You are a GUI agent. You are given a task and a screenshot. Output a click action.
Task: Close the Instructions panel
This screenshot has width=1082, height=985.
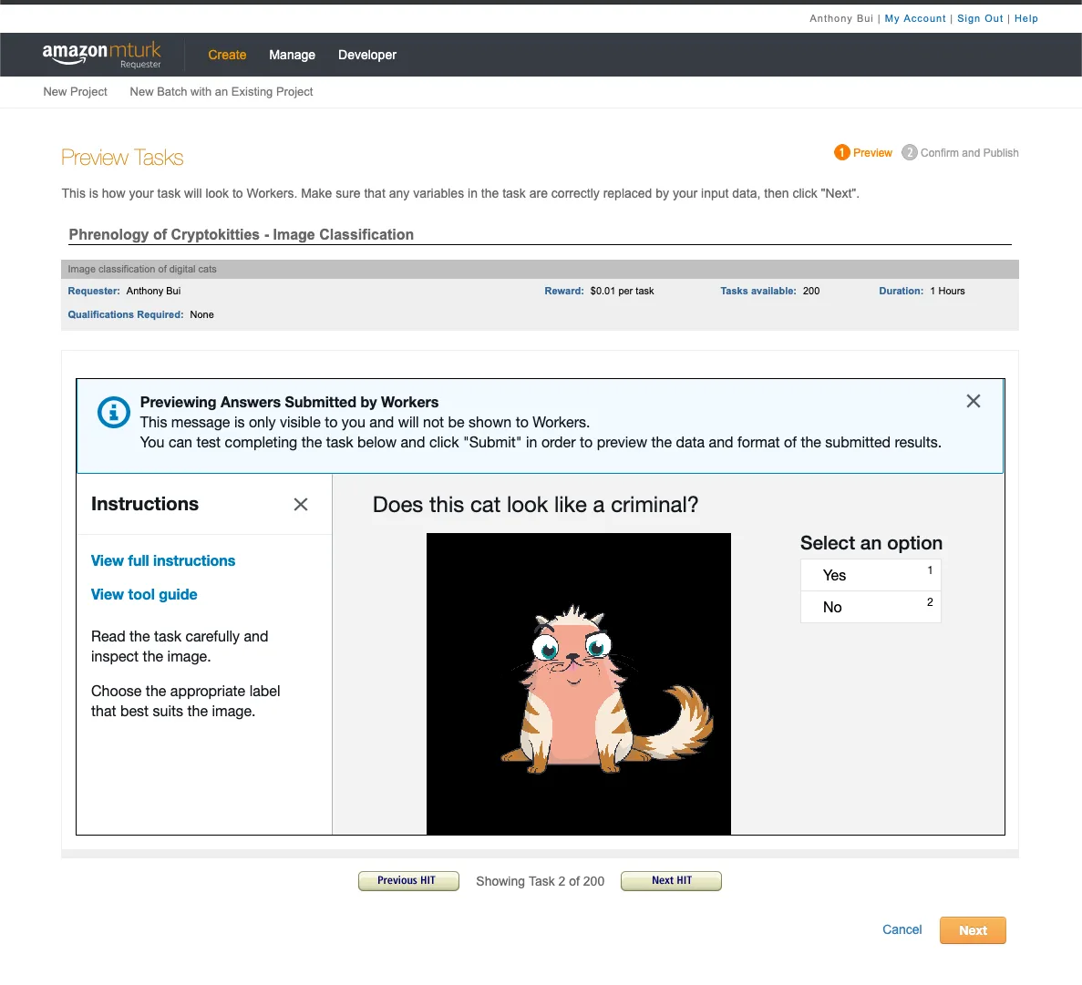click(300, 504)
